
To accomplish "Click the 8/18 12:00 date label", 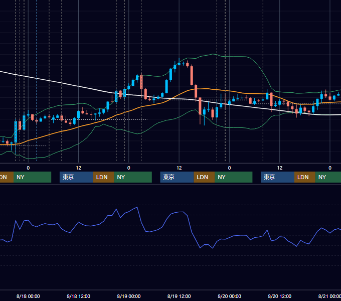I will (78, 296).
